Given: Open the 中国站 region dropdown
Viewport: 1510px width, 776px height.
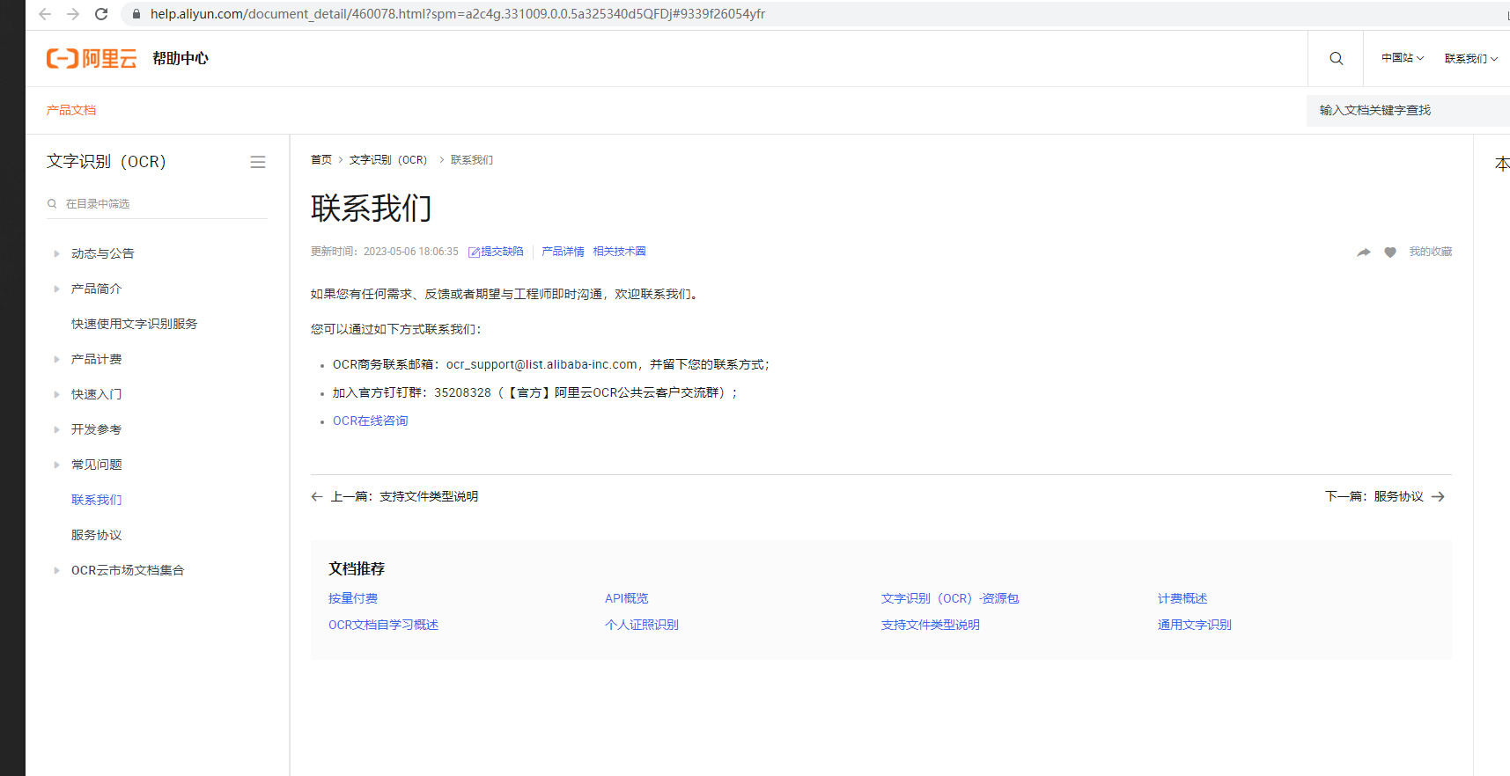Looking at the screenshot, I should click(1403, 58).
